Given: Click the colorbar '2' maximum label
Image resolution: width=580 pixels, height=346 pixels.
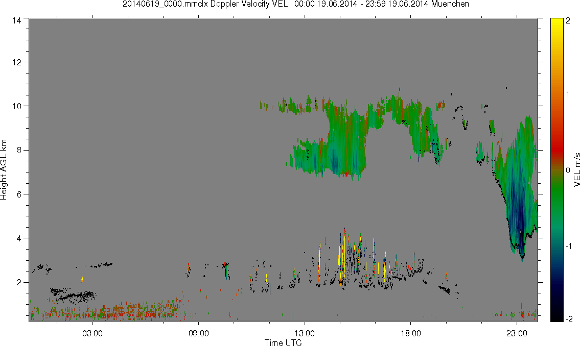Looking at the screenshot, I should coord(568,21).
